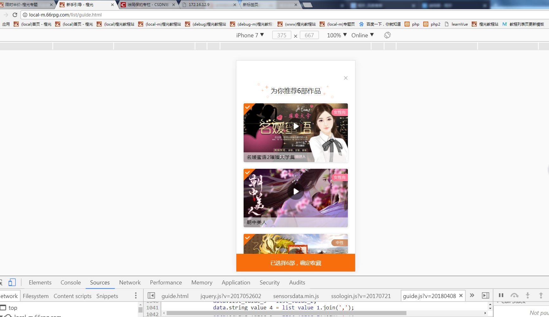Step into next function call
The image size is (549, 317).
coord(528,296)
